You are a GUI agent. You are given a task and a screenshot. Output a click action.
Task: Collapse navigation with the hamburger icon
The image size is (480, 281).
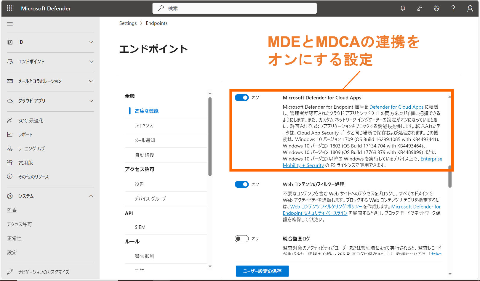(10, 24)
